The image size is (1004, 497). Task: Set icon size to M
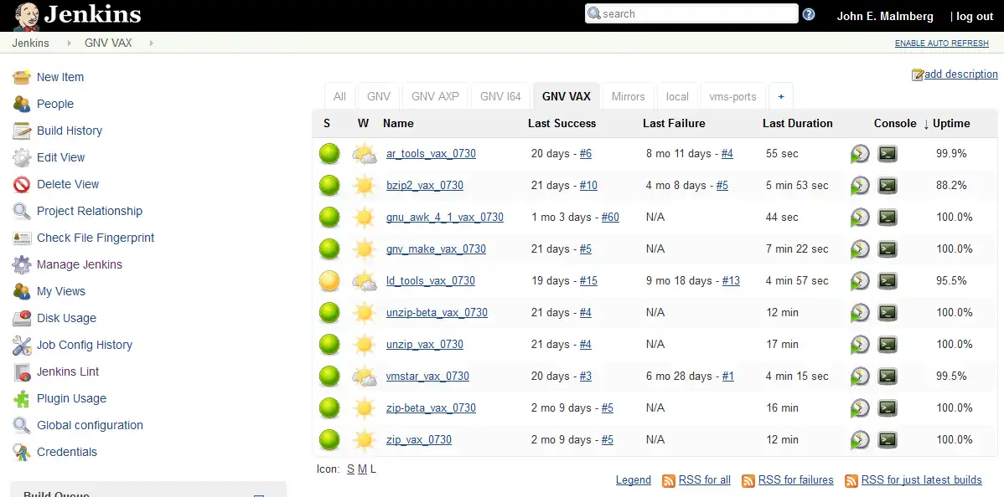(x=362, y=469)
